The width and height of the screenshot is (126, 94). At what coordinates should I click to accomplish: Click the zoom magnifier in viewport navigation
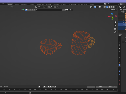(x=115, y=22)
